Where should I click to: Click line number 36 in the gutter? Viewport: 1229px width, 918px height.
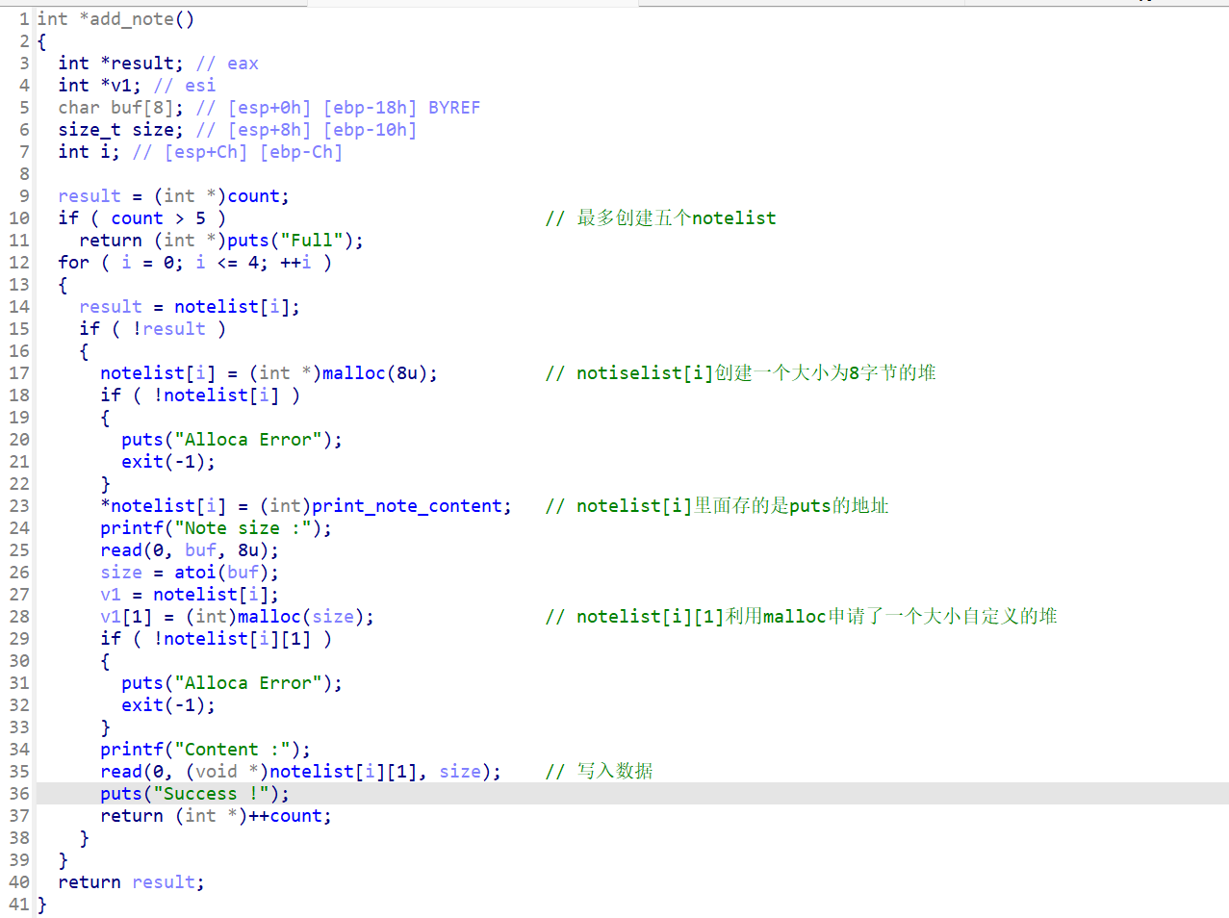pos(19,794)
